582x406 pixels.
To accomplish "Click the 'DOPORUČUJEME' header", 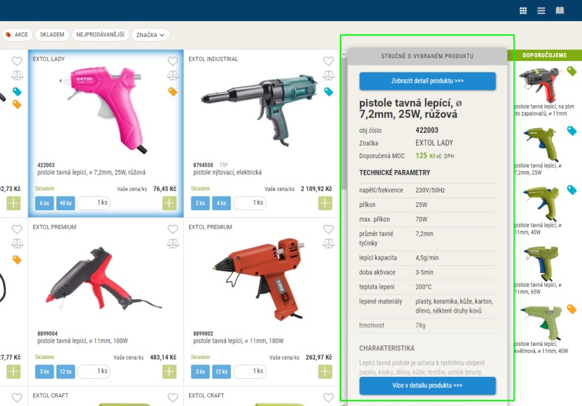I will [x=544, y=56].
